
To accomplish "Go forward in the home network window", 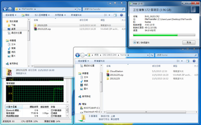I will 82,55.
